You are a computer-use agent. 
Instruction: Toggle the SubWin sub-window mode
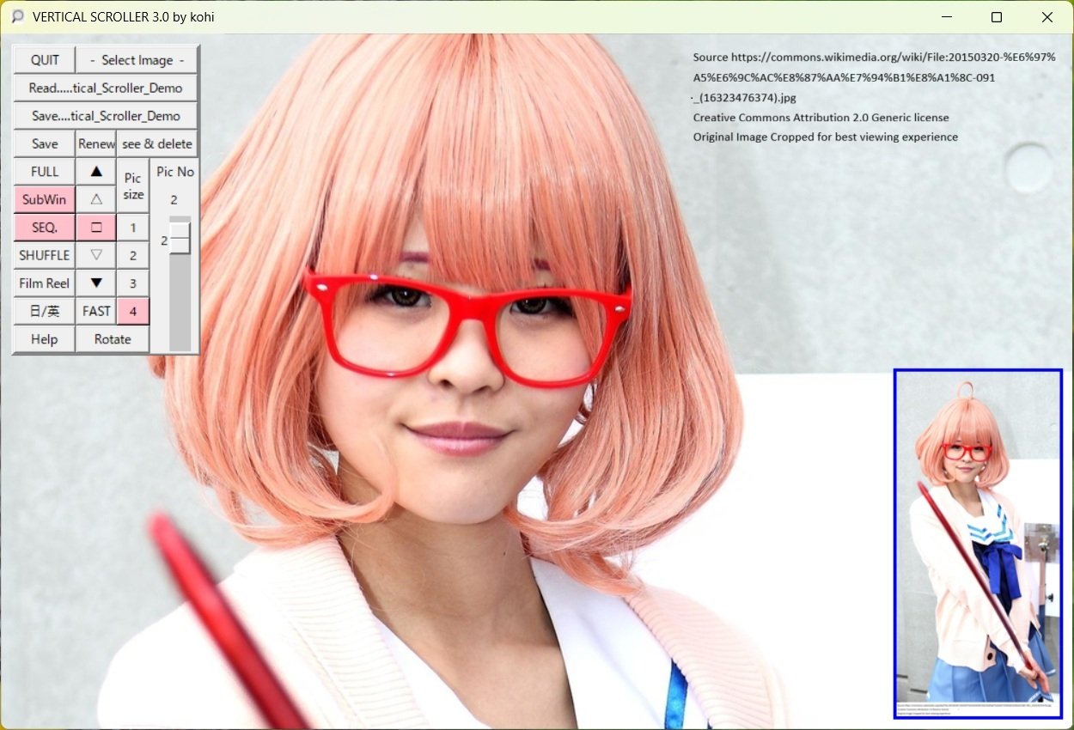pos(45,199)
